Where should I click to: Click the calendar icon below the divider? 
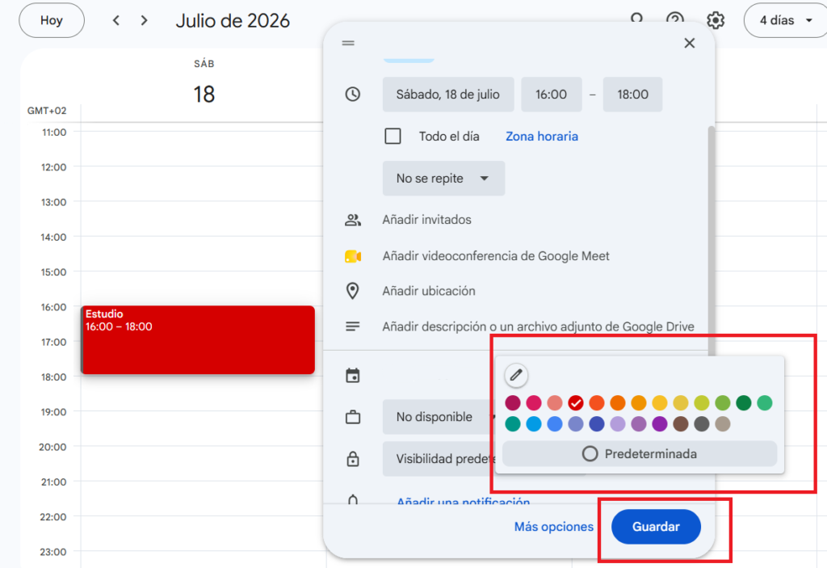(x=353, y=376)
